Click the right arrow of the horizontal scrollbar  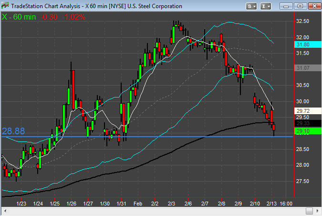tap(318, 211)
